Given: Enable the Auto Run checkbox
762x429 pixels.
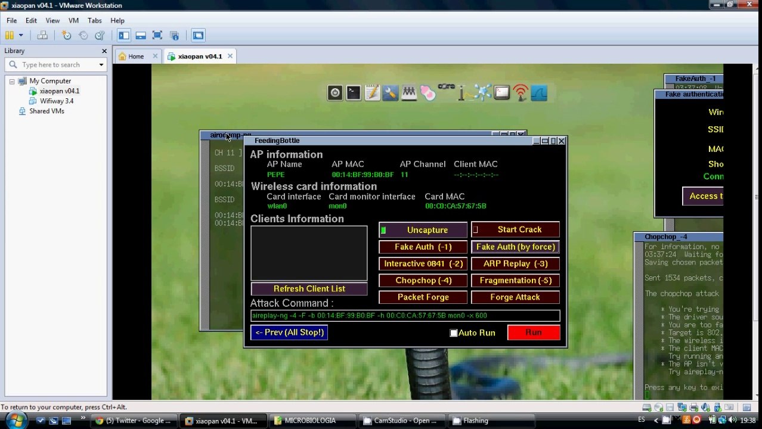Looking at the screenshot, I should click(x=454, y=333).
